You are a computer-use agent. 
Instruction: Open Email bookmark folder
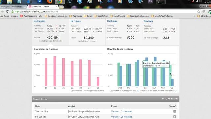tap(88, 16)
